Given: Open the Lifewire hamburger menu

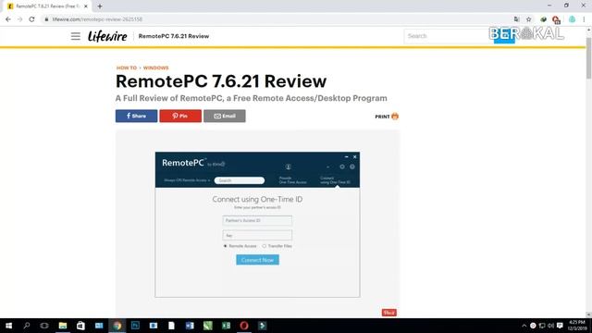Looking at the screenshot, I should point(76,36).
